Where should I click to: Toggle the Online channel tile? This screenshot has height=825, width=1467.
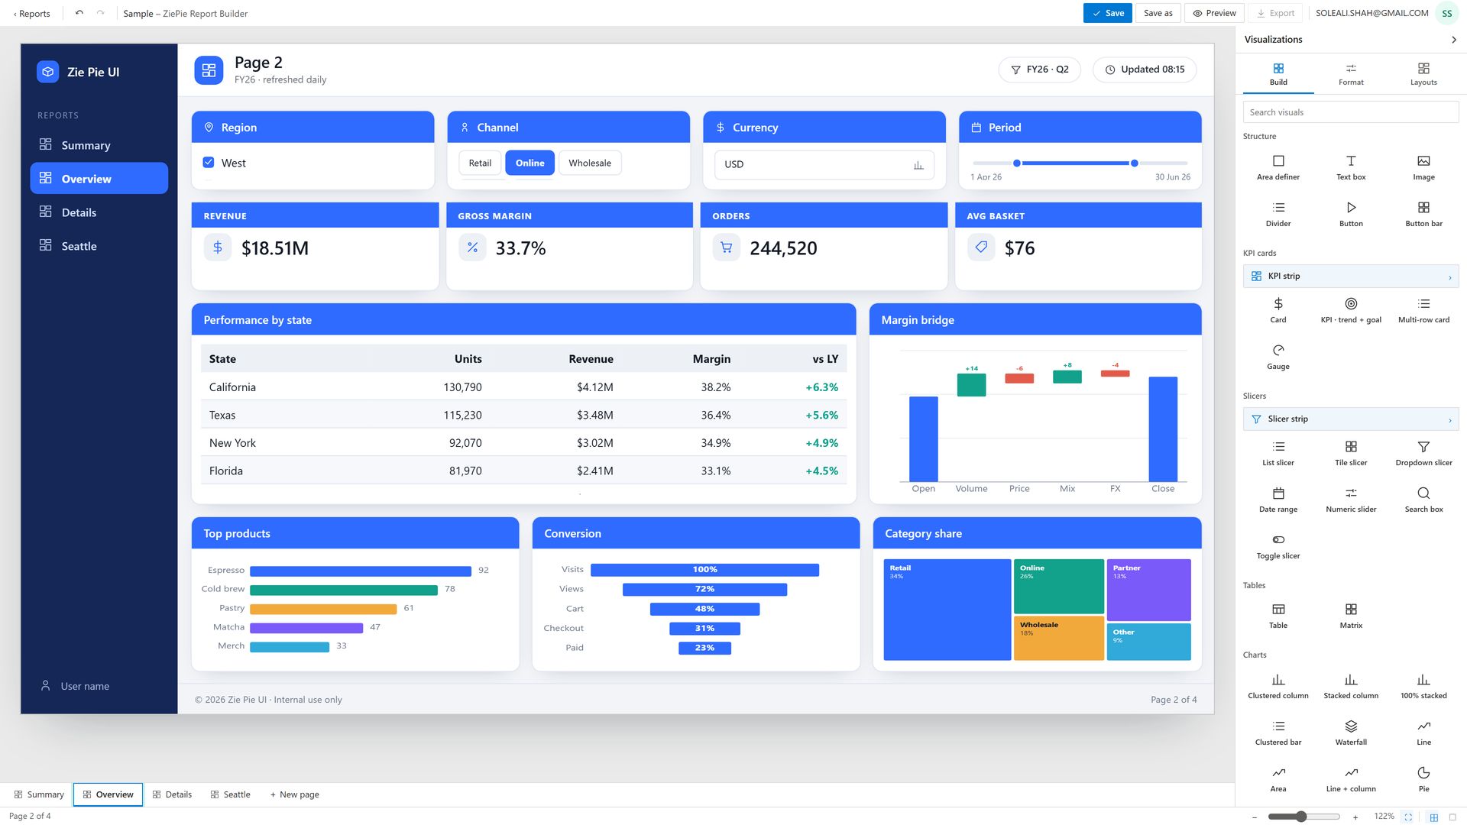coord(529,163)
